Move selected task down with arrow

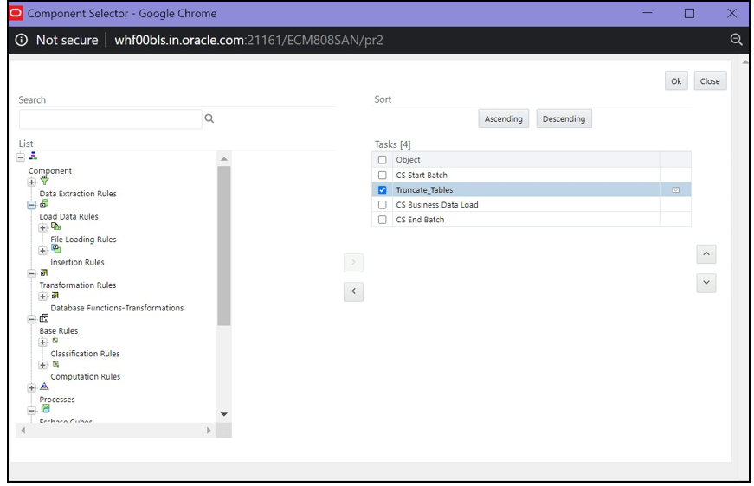pos(706,283)
